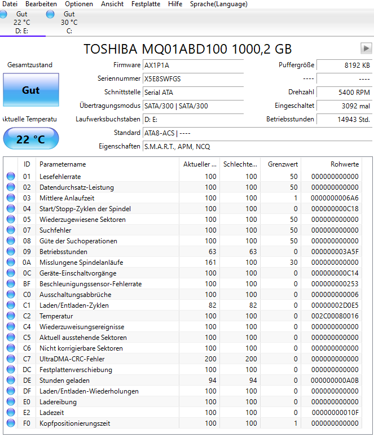Select the D: E: drive tab

coord(22,23)
